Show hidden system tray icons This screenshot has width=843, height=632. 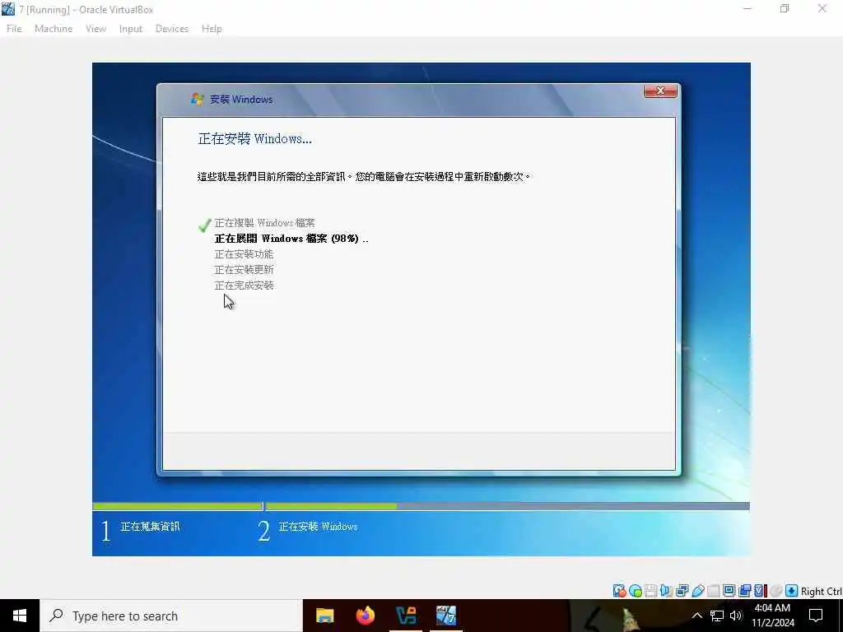[x=696, y=616]
